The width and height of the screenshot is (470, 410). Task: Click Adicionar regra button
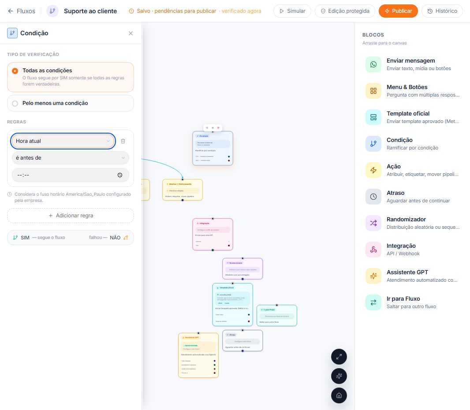click(x=71, y=216)
